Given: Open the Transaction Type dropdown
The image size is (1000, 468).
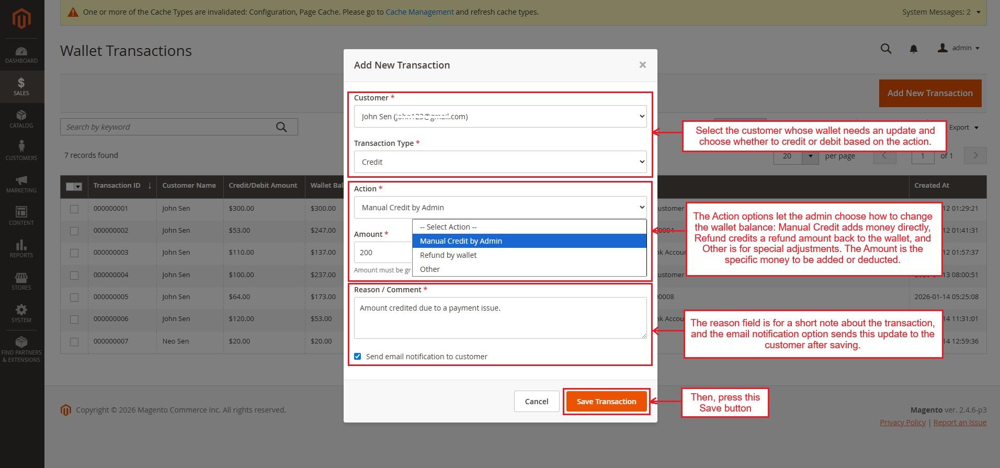Looking at the screenshot, I should (x=500, y=162).
